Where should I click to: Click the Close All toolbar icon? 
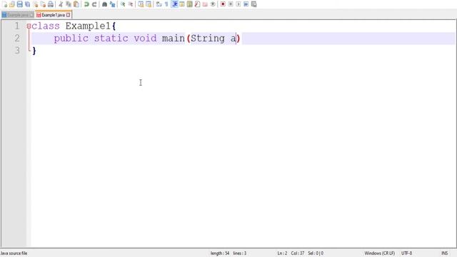pos(43,4)
